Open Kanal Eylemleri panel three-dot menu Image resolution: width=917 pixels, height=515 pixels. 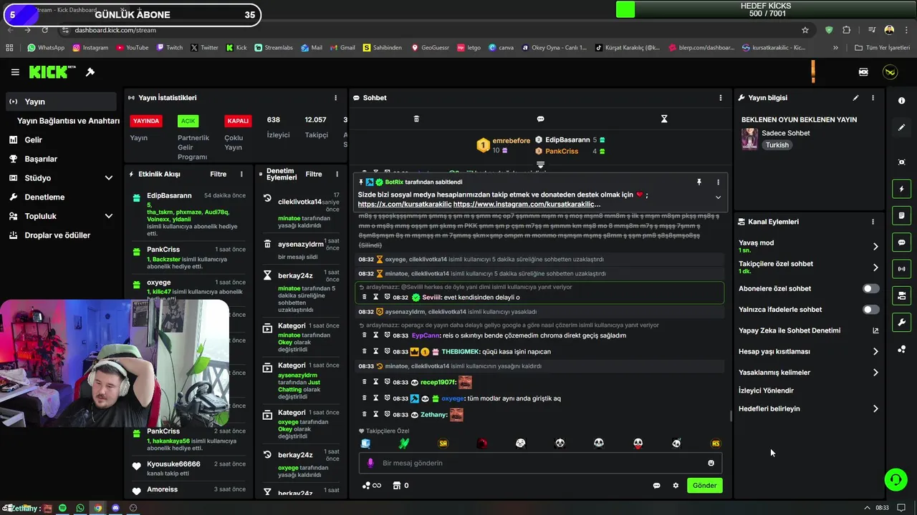873,222
